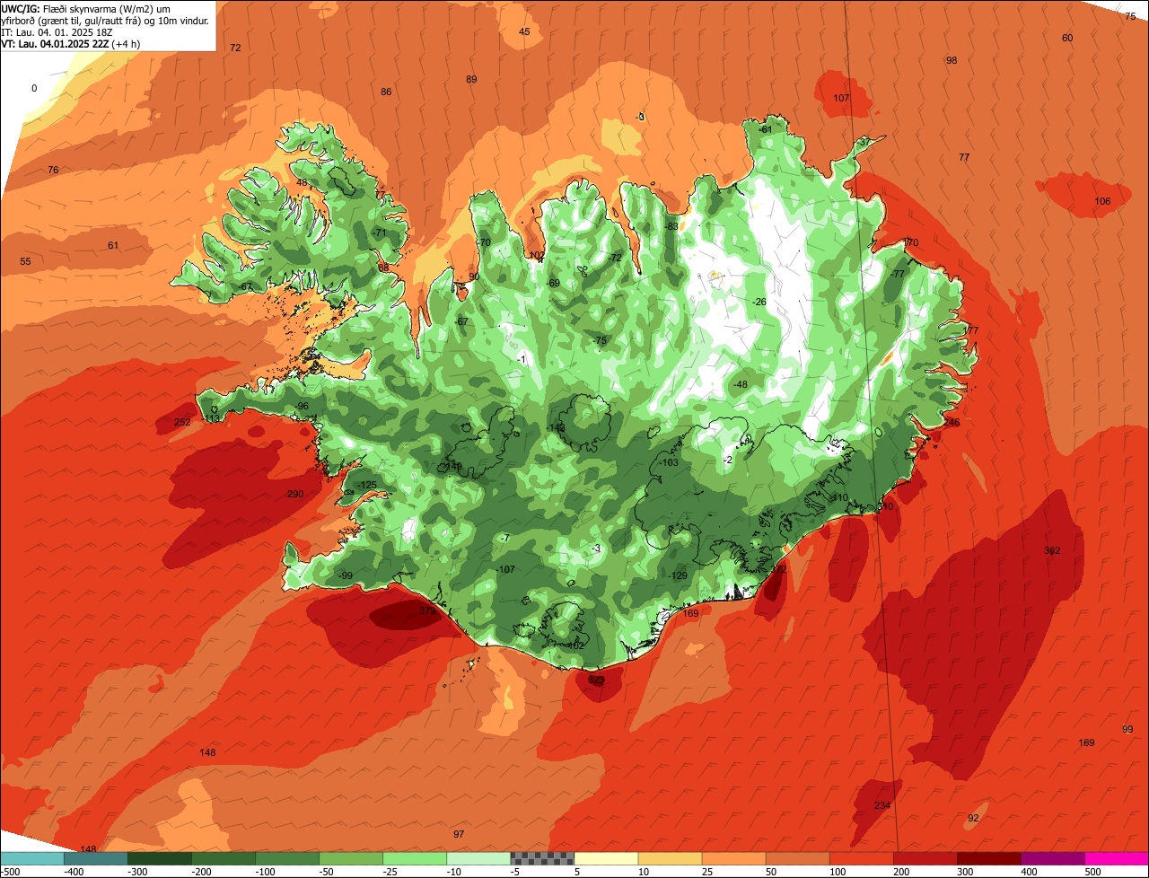Click the '-125' value near Reykjavik
1149x878 pixels.
click(366, 485)
